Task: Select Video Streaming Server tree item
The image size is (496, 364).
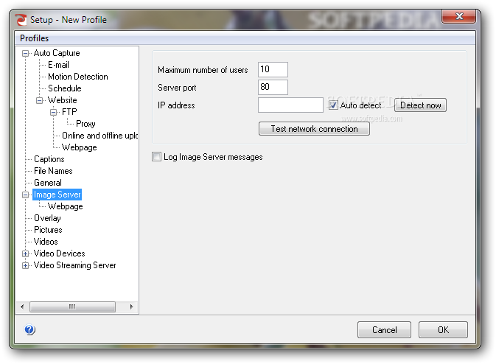Action: tap(75, 265)
